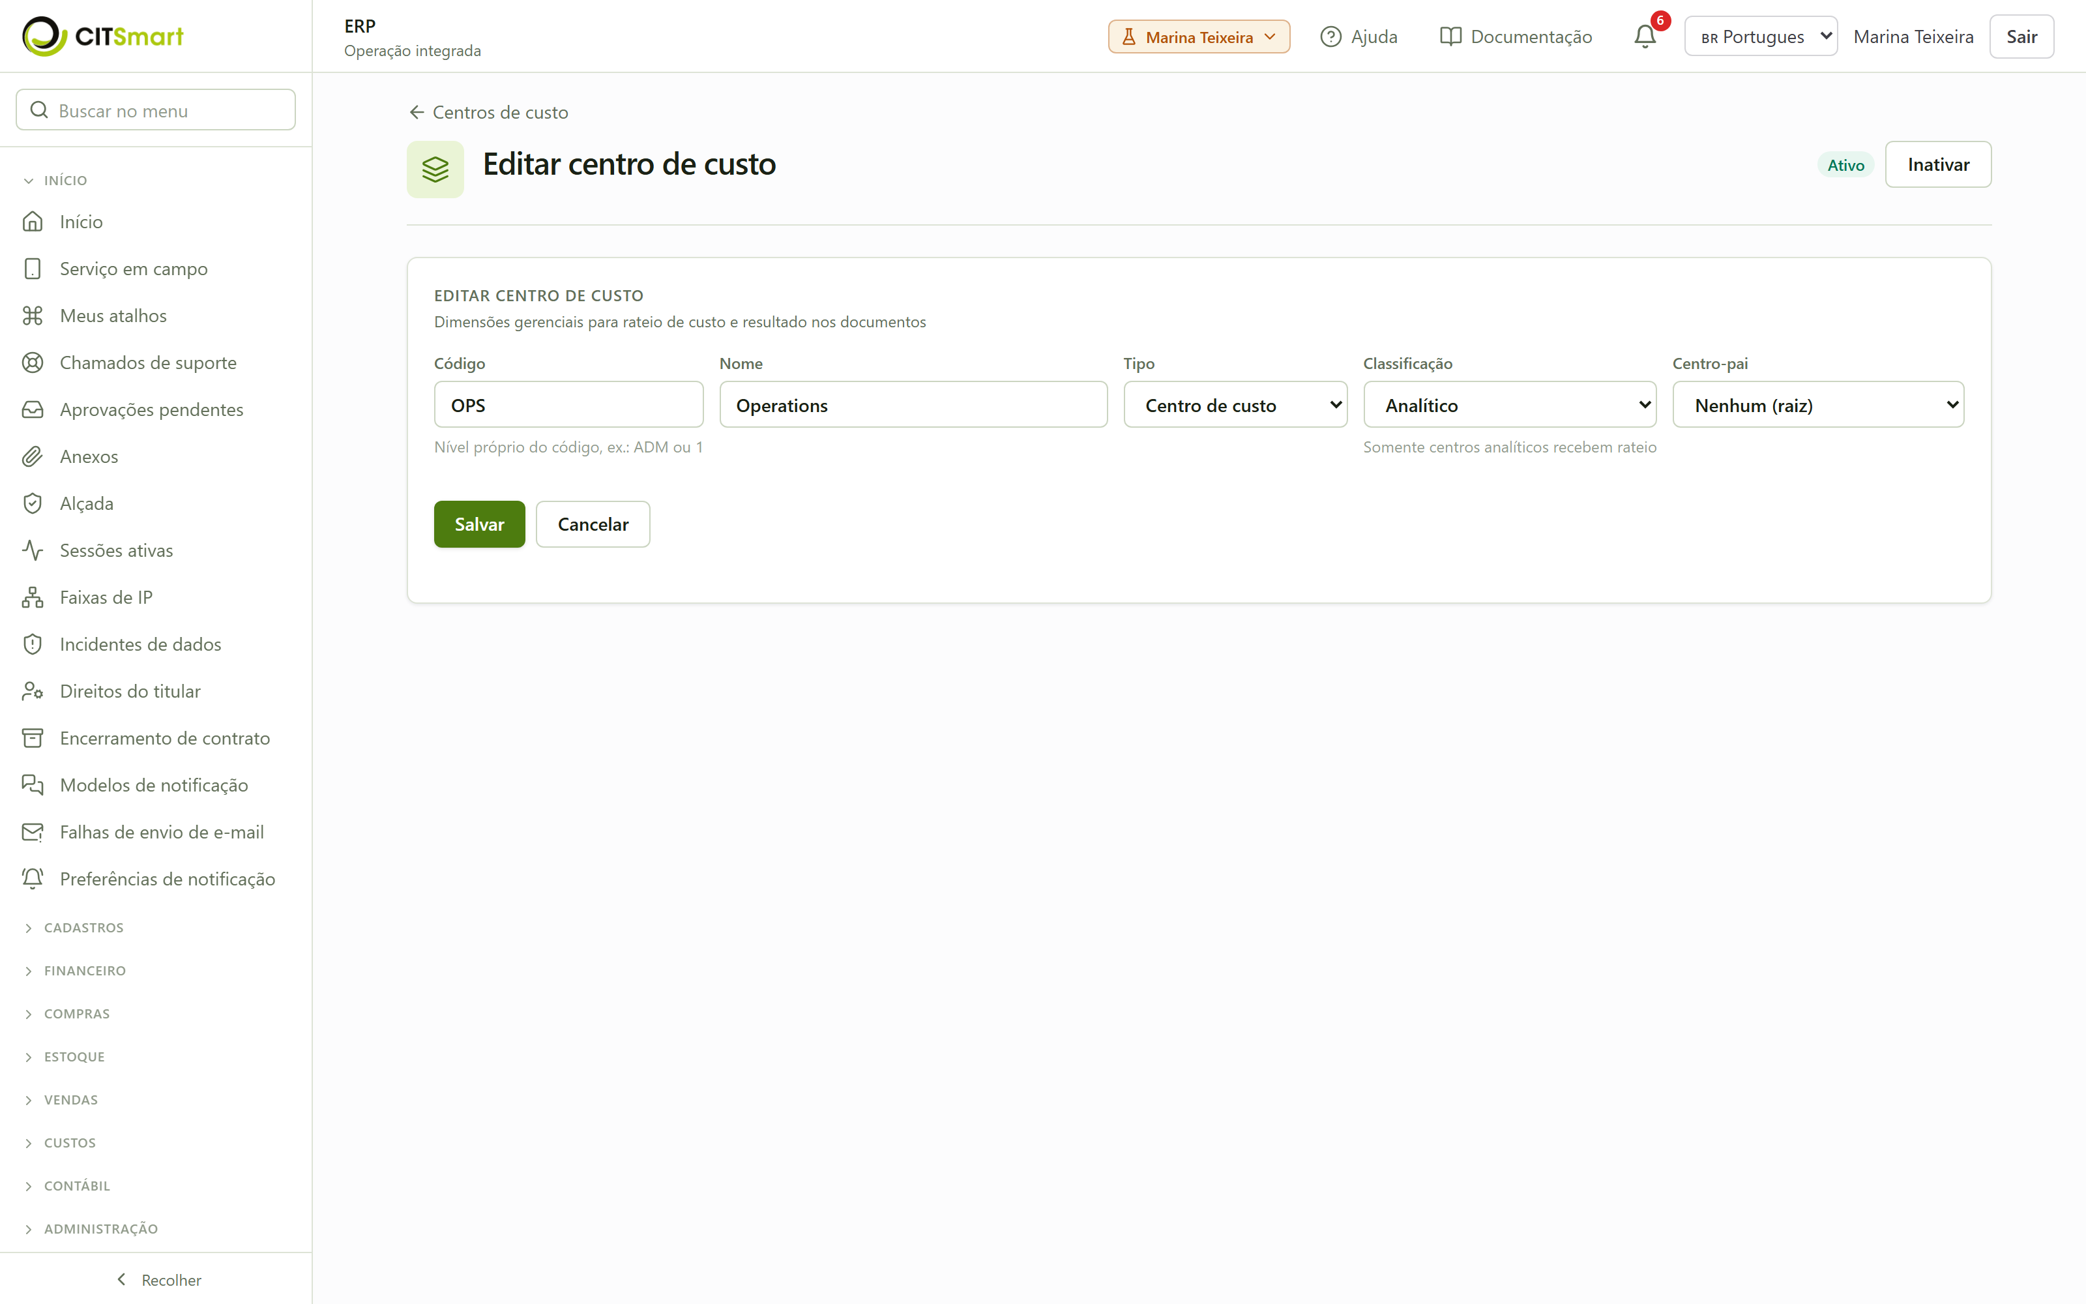Click the Falhas de envio de e-mail envelope icon
Viewport: 2086px width, 1304px height.
[33, 832]
